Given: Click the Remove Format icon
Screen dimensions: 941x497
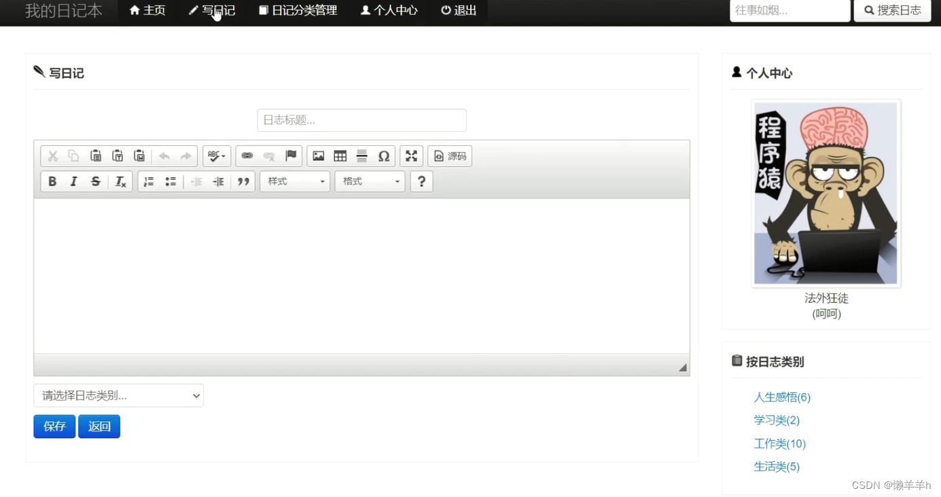Looking at the screenshot, I should pos(120,181).
